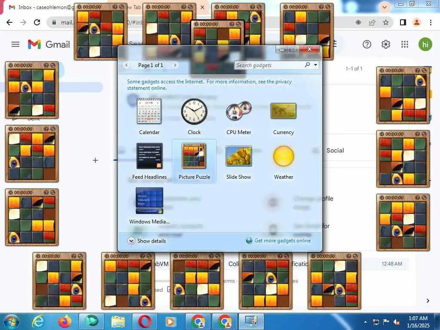Open Chrome three-dot menu

pyautogui.click(x=431, y=22)
